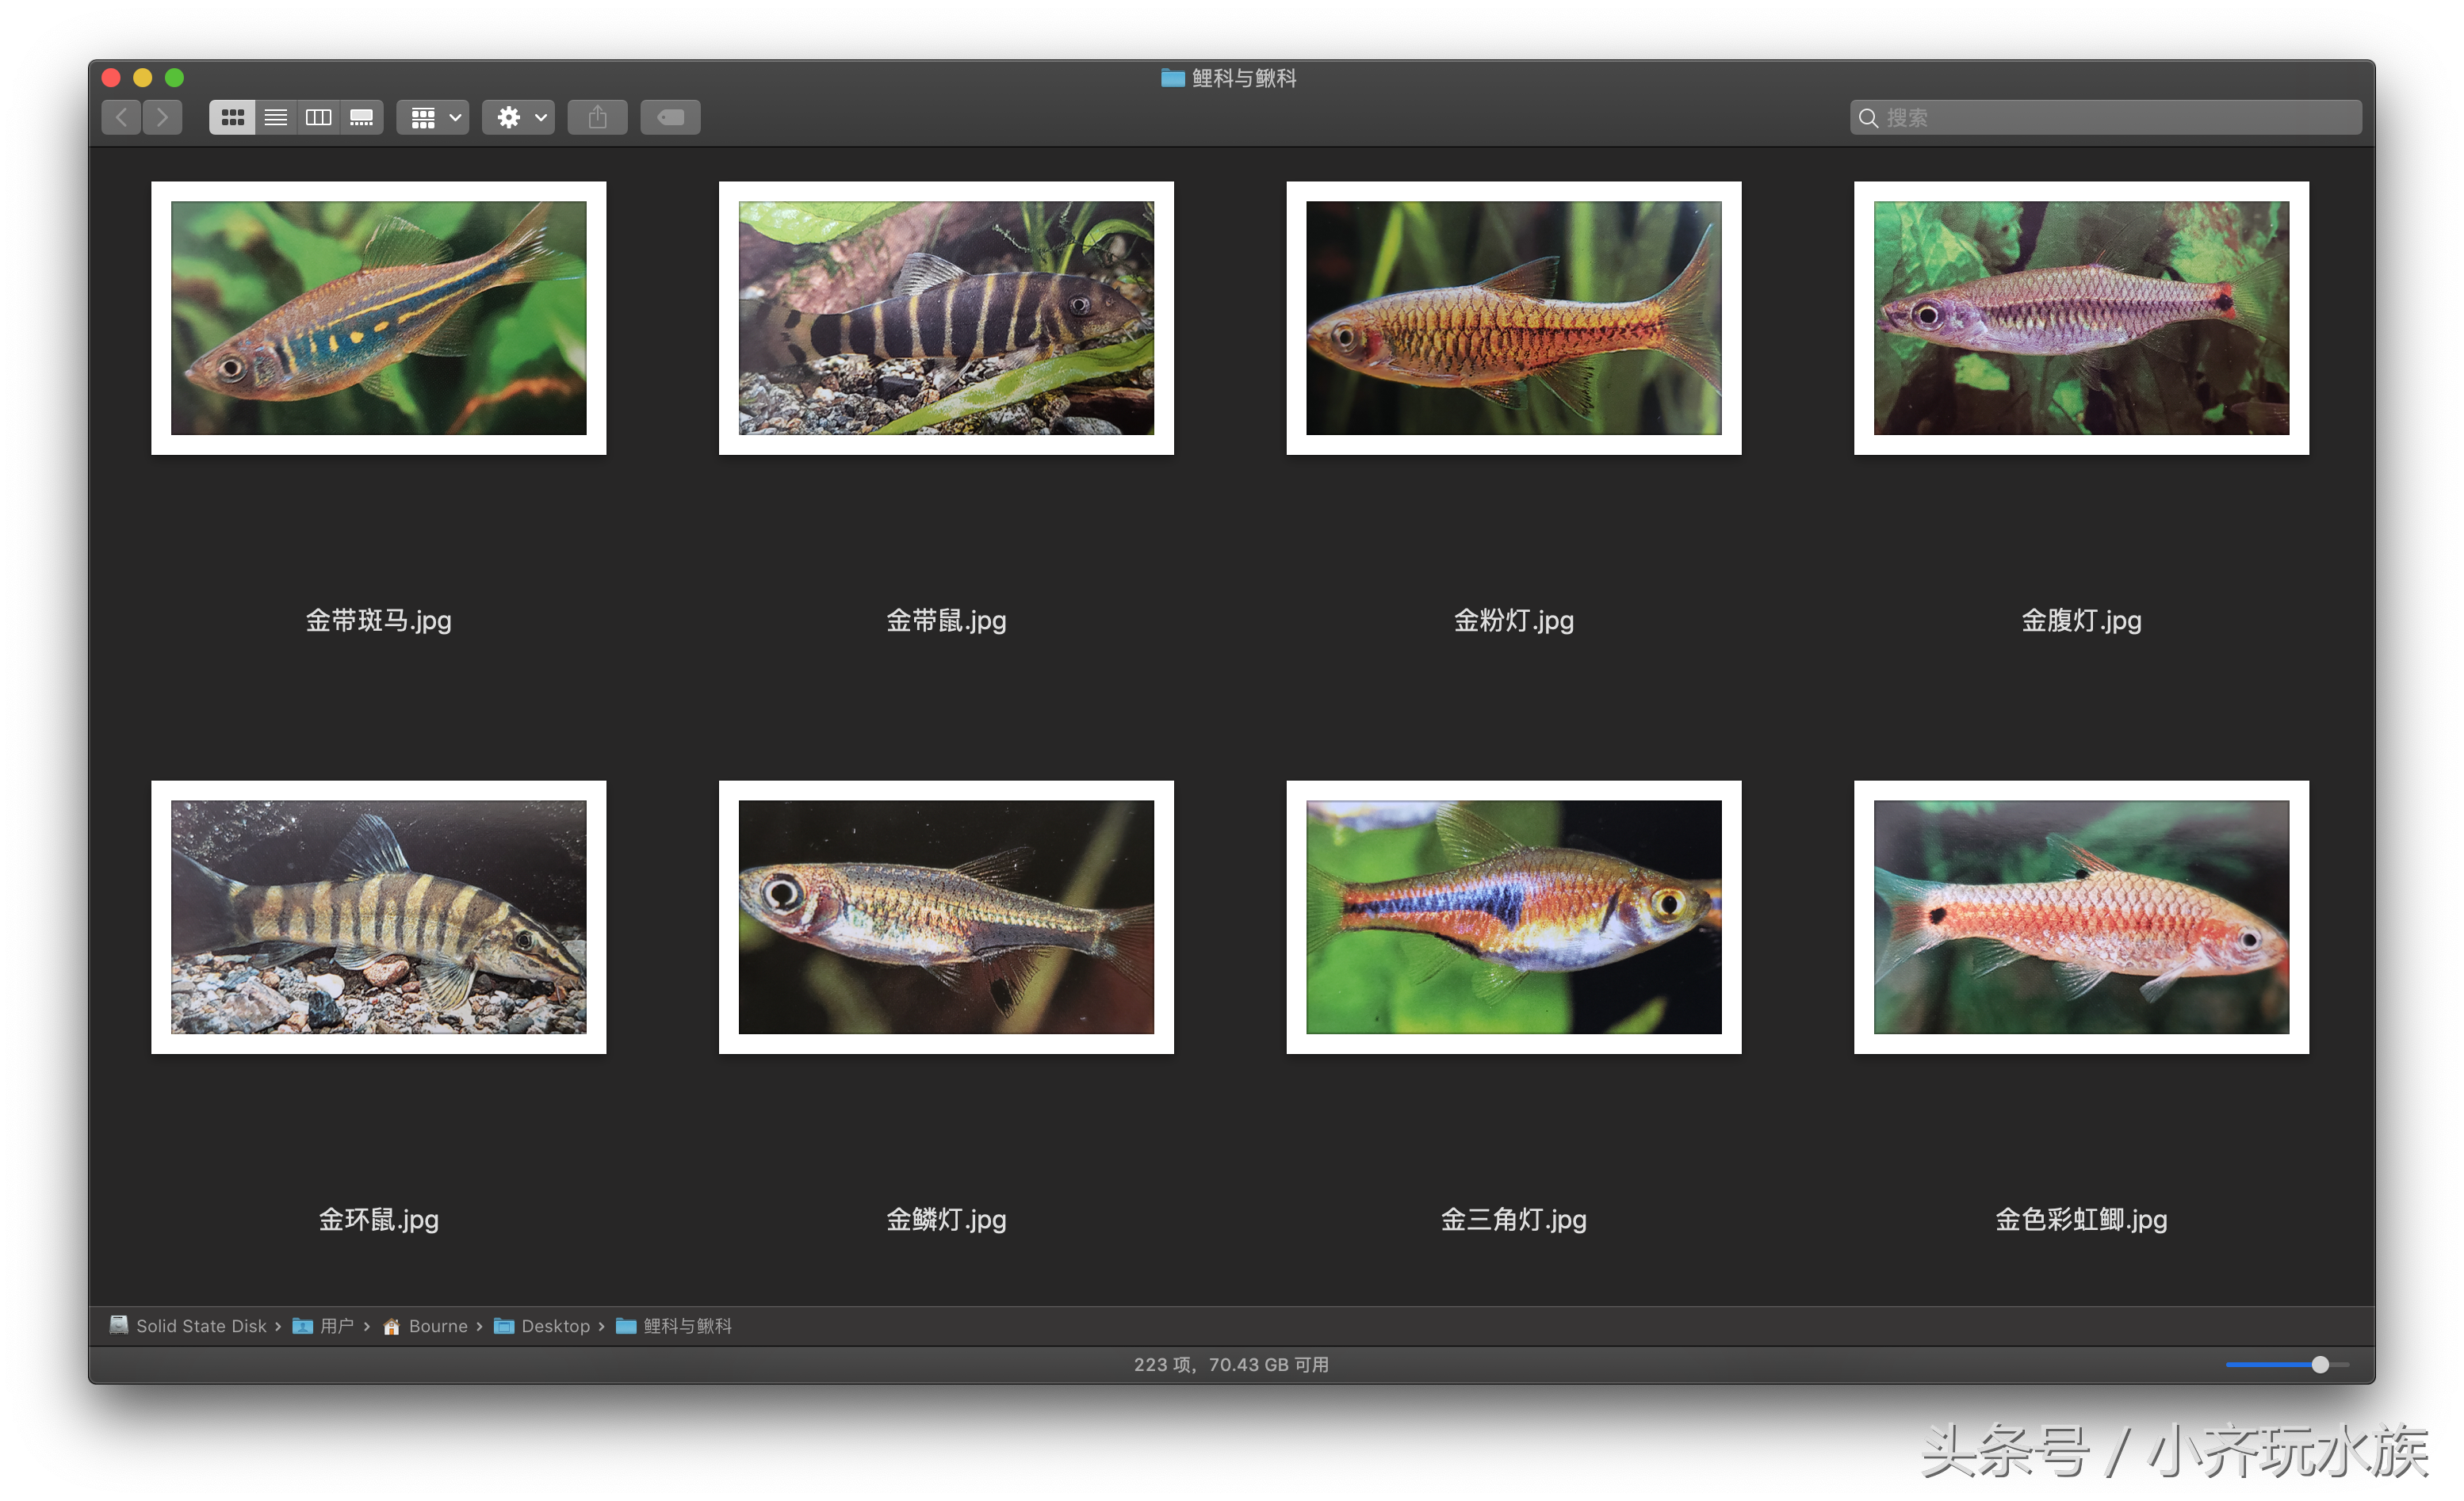
Task: Click the folder icon in title bar
Action: [1173, 78]
